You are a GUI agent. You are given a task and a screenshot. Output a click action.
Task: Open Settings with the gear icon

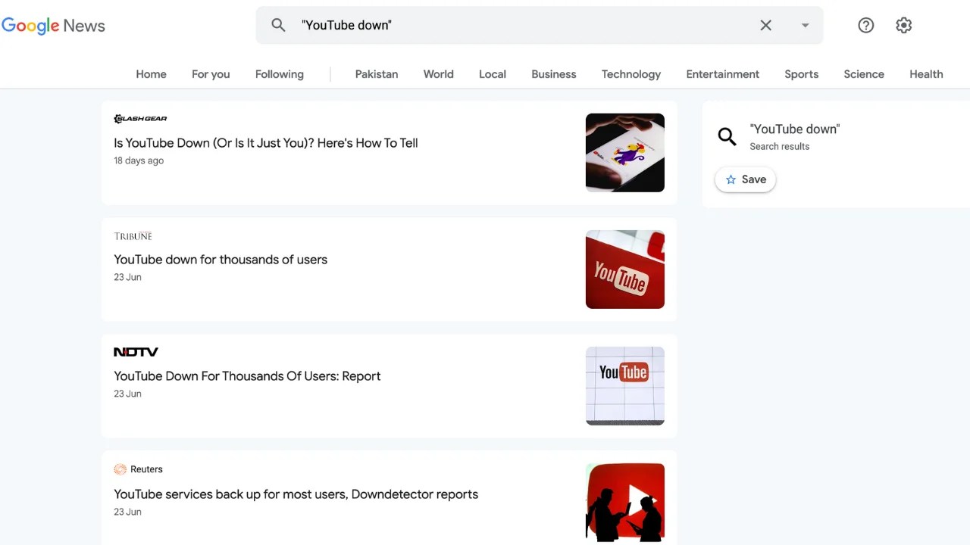pos(903,25)
